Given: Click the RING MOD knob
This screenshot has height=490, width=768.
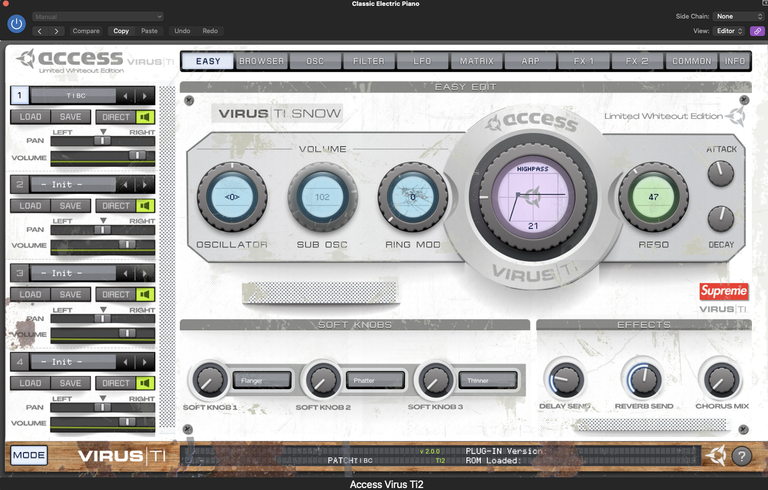Looking at the screenshot, I should [x=412, y=197].
